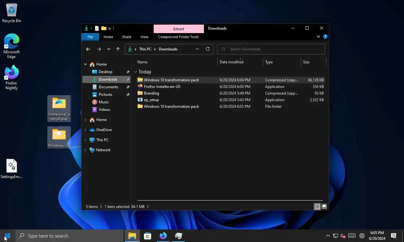
Task: Click This PC in the address bar
Action: pyautogui.click(x=145, y=49)
